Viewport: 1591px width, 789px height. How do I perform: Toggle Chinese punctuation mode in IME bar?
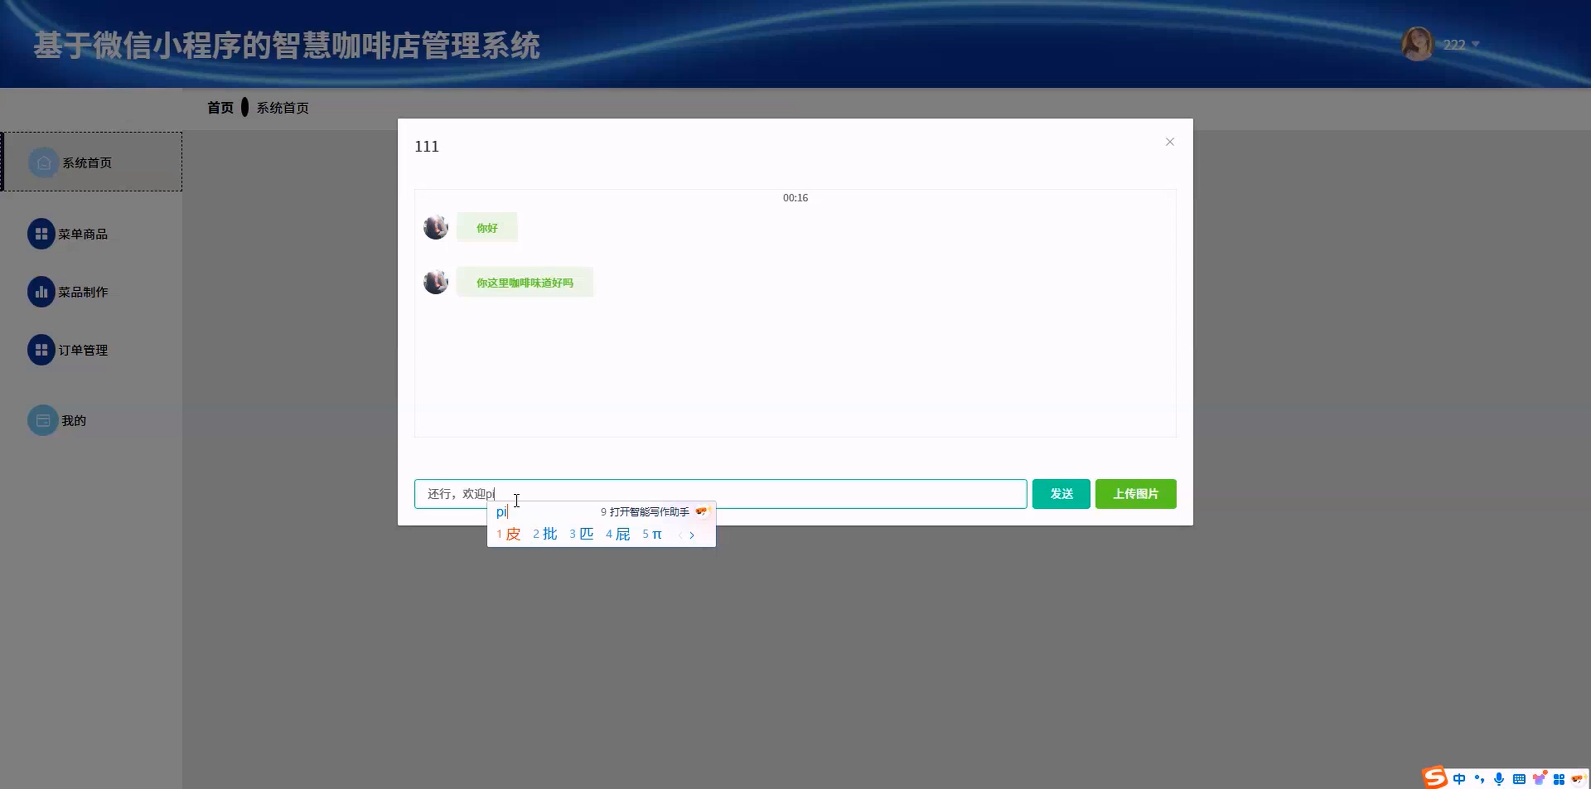coord(1479,778)
